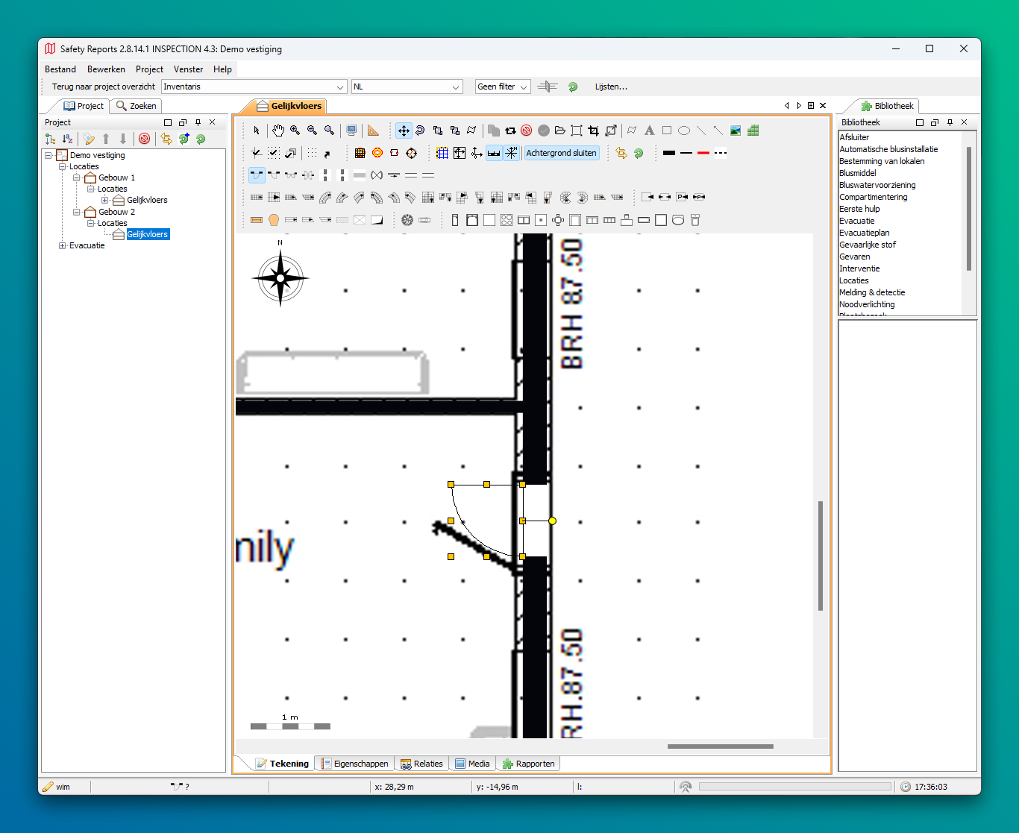
Task: Activate the hand pan tool
Action: (278, 131)
